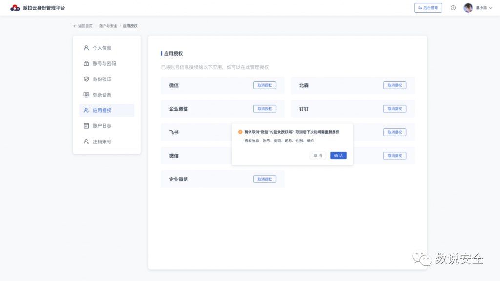Open the help question mark icon
Viewport: 500px width, 281px height.
pos(453,8)
